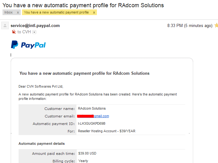Remove the Inbox label with its x
The height and width of the screenshot is (163, 218).
pyautogui.click(x=18, y=13)
